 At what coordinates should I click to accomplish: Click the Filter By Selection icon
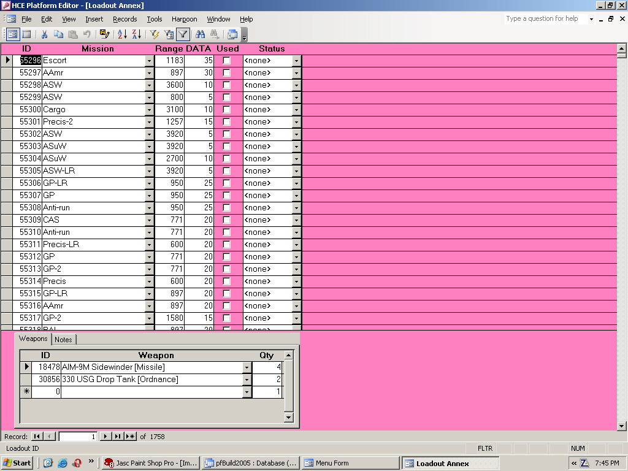[155, 34]
